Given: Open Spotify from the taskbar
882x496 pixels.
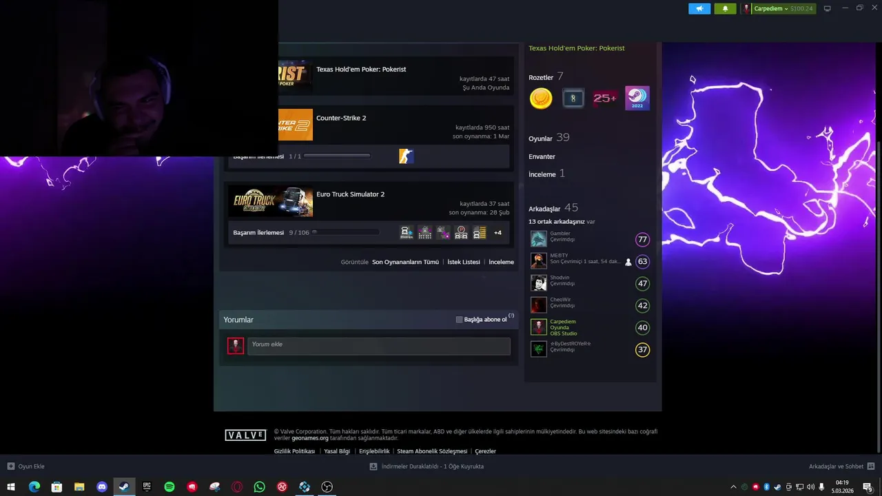Looking at the screenshot, I should pos(170,487).
